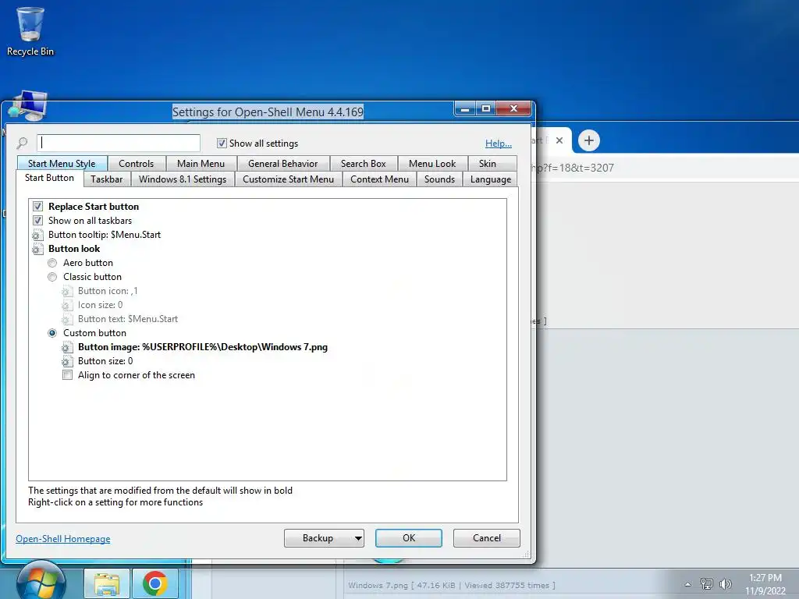Open the Recycle Bin desktop icon
The height and width of the screenshot is (599, 799).
tap(30, 30)
